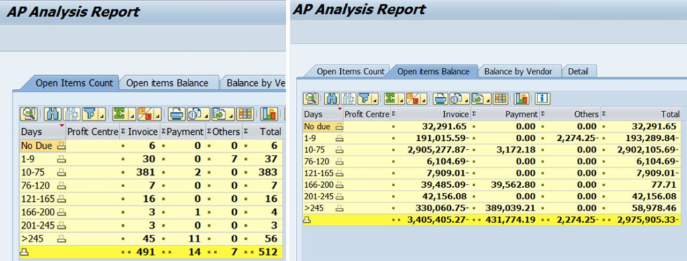This screenshot has width=687, height=261.
Task: Click Views icon in Open items Balance toolbar
Action: pyautogui.click(x=456, y=99)
